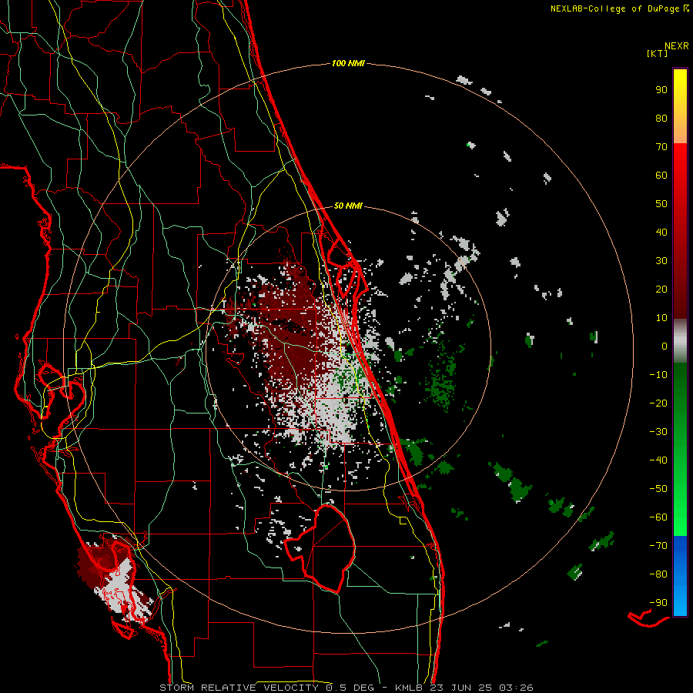Click the -30 knot scale label
This screenshot has width=693, height=693.
[658, 432]
